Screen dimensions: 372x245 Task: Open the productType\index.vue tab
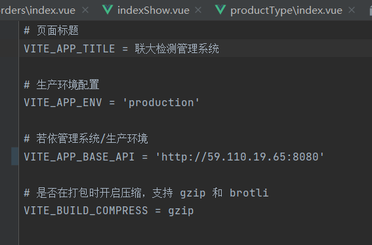pyautogui.click(x=286, y=10)
